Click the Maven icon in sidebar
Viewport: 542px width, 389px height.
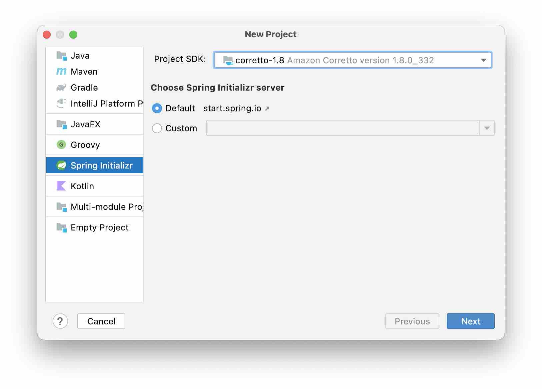pyautogui.click(x=61, y=72)
